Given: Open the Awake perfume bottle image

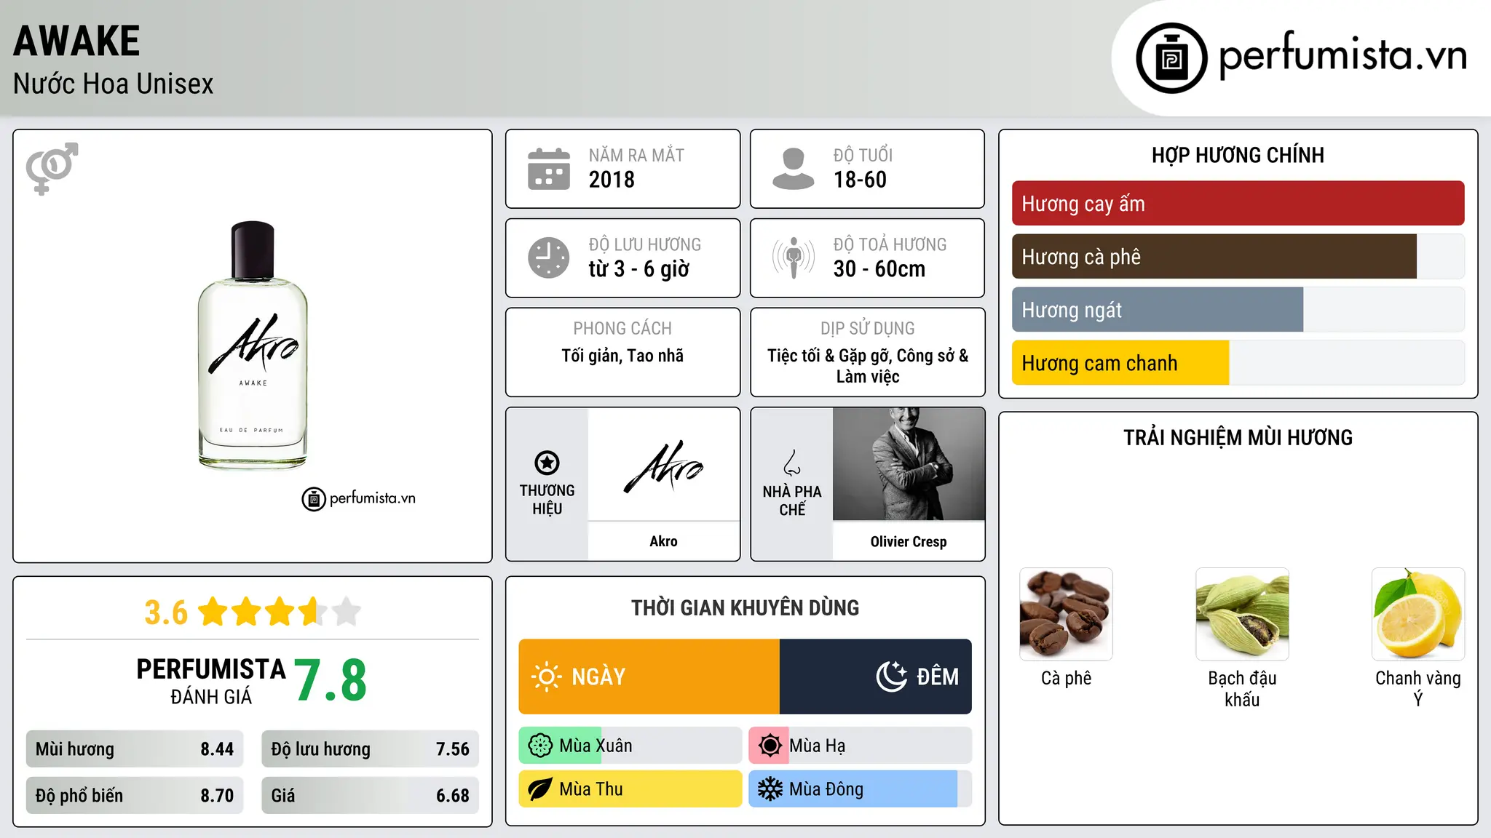Looking at the screenshot, I should coord(253,346).
